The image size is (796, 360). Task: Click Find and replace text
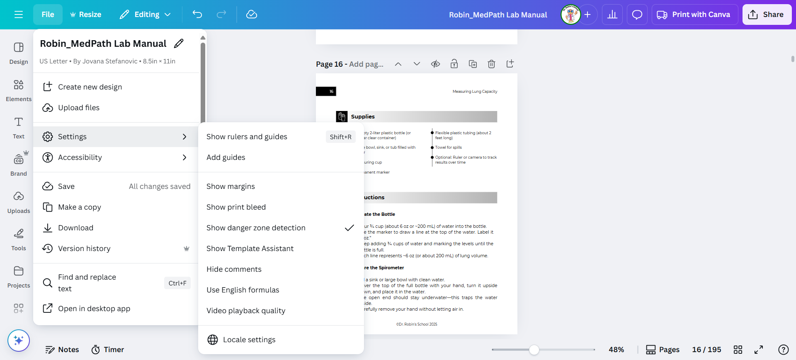click(x=116, y=283)
